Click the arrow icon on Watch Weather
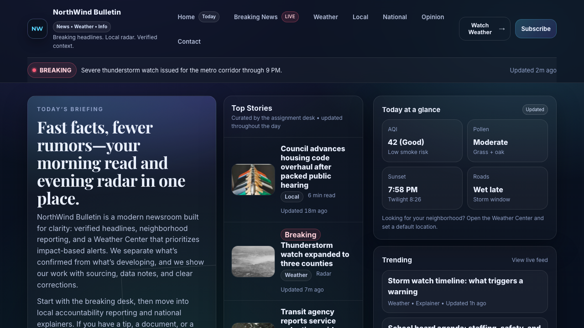This screenshot has height=328, width=584. pyautogui.click(x=502, y=28)
